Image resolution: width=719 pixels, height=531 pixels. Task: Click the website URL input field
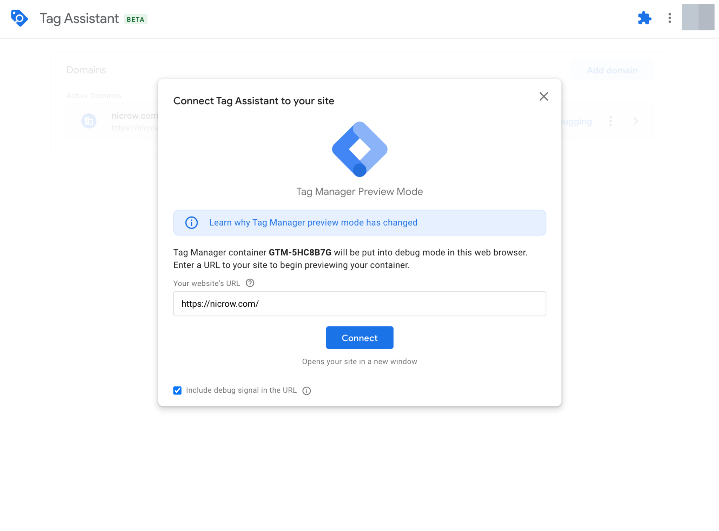tap(359, 304)
